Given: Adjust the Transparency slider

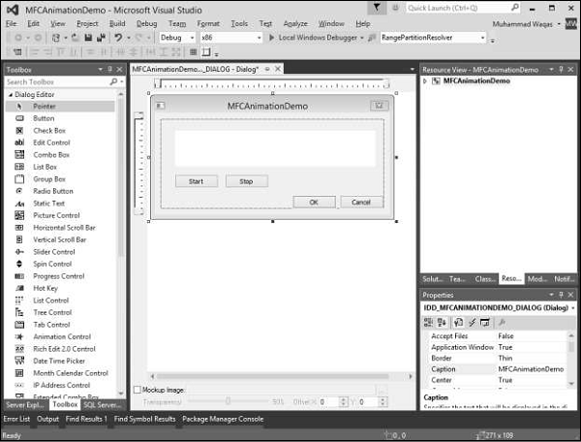Looking at the screenshot, I should coord(229,401).
